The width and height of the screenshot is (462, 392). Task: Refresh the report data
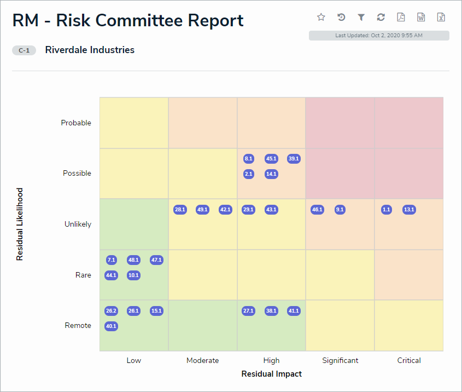[x=381, y=17]
